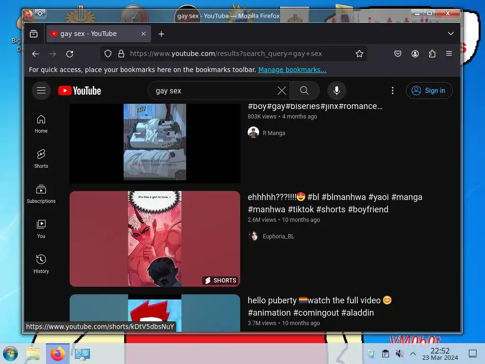Expand hidden tray icons chevron
Image resolution: width=485 pixels, height=364 pixels.
click(x=413, y=354)
